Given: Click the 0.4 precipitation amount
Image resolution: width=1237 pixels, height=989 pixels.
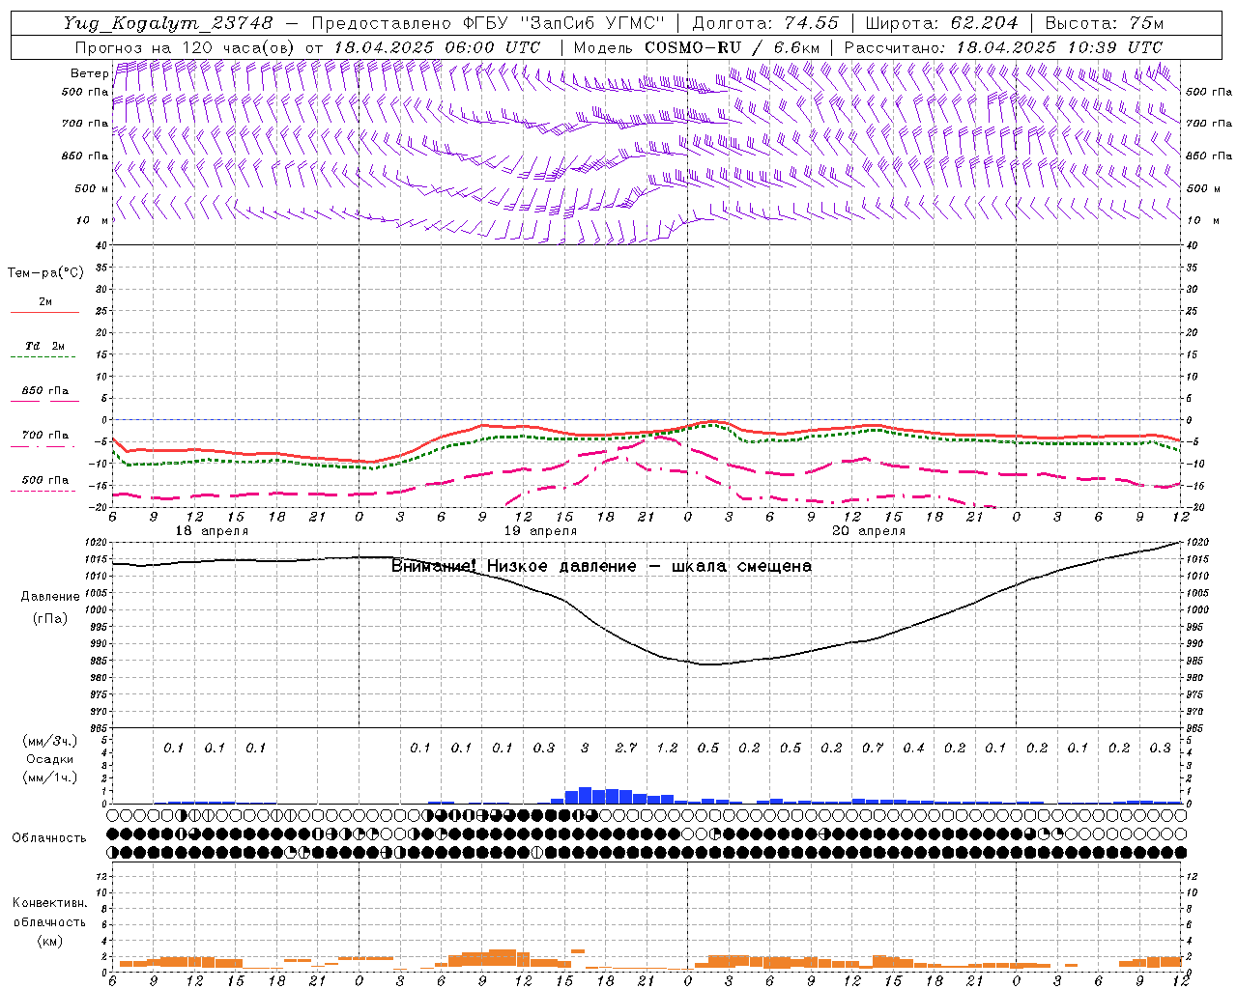Looking at the screenshot, I should point(913,748).
